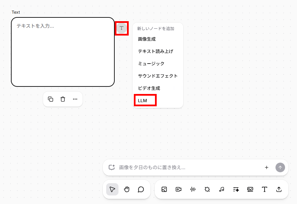Click the text-with-sparkle LLM icon
Image resolution: width=297 pixels, height=204 pixels.
[236, 189]
